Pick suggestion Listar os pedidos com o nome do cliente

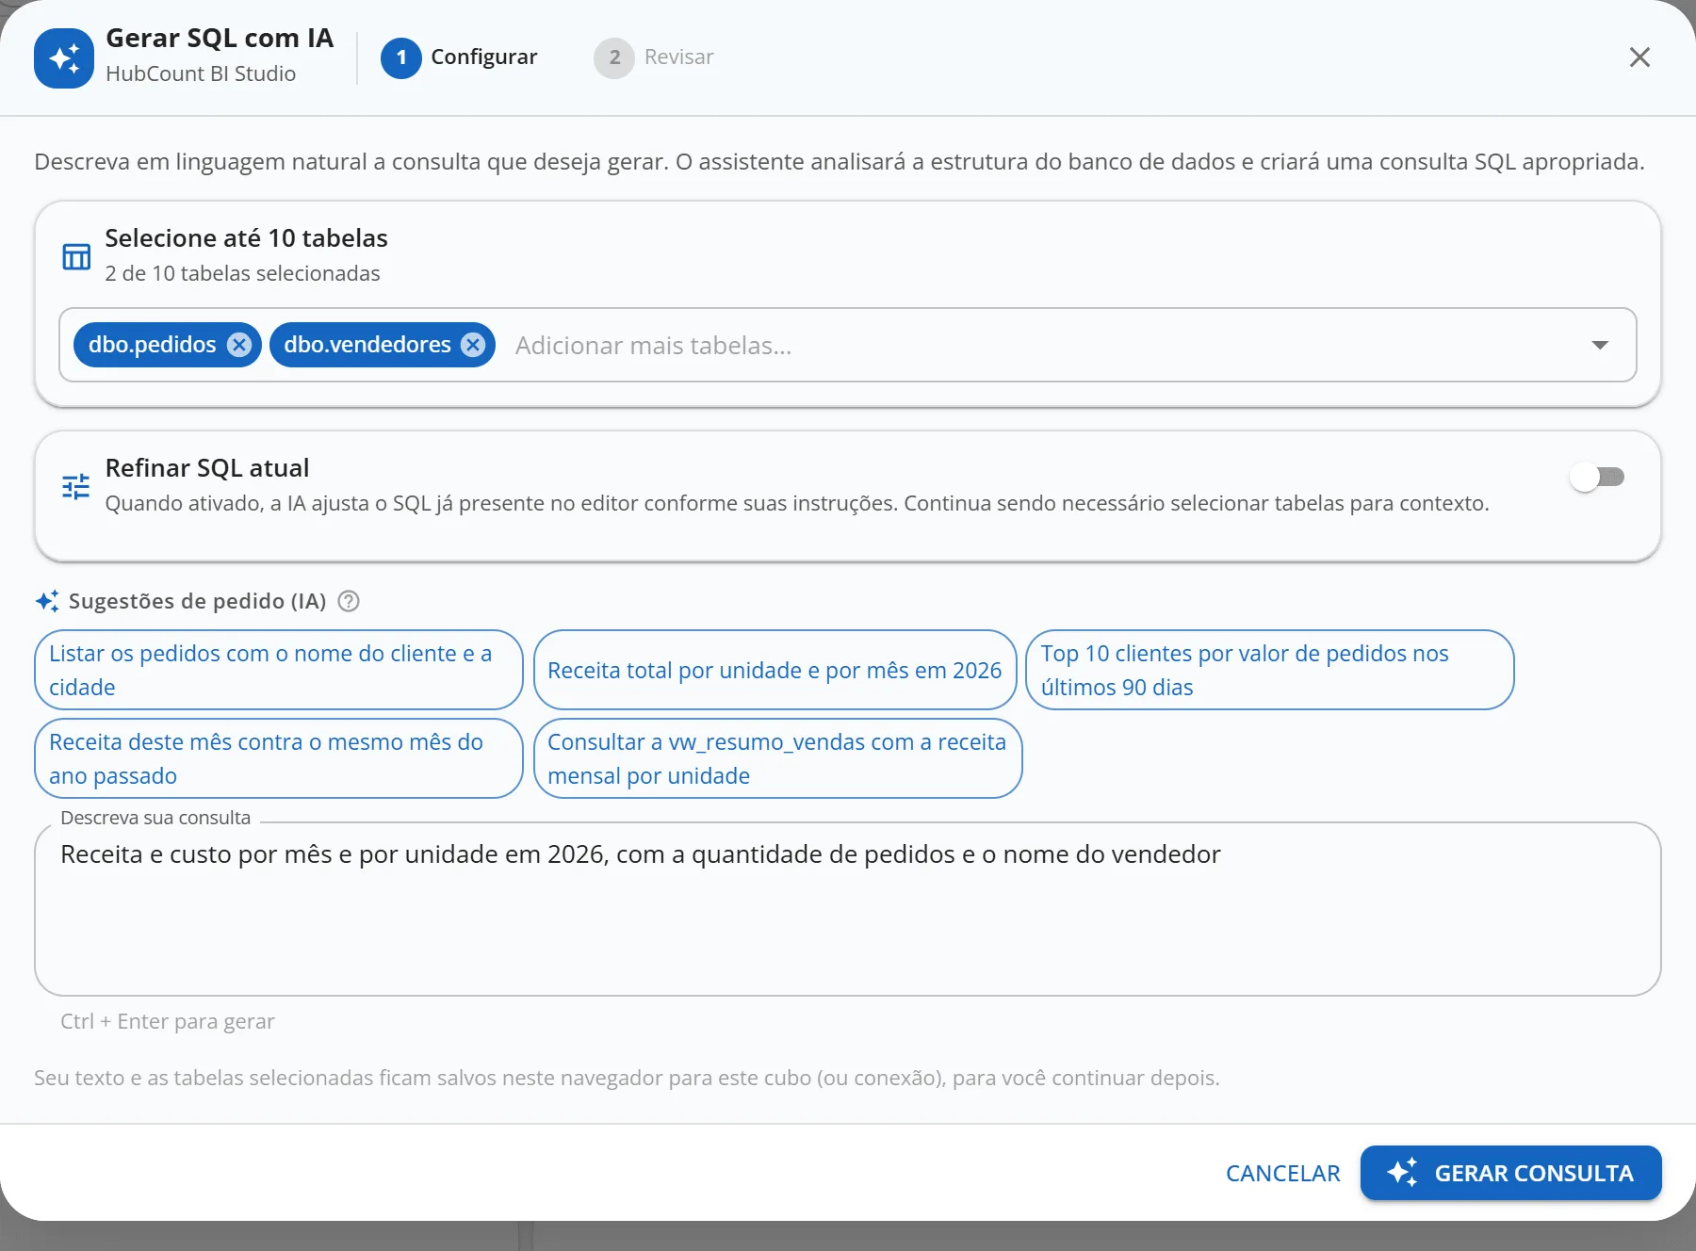[x=279, y=670]
